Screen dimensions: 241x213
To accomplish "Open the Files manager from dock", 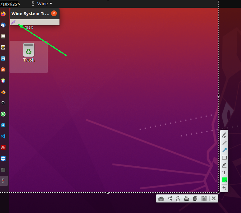I will (3, 36).
